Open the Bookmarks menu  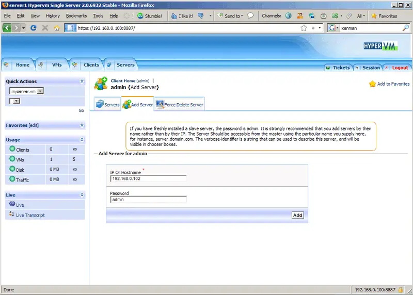point(76,16)
